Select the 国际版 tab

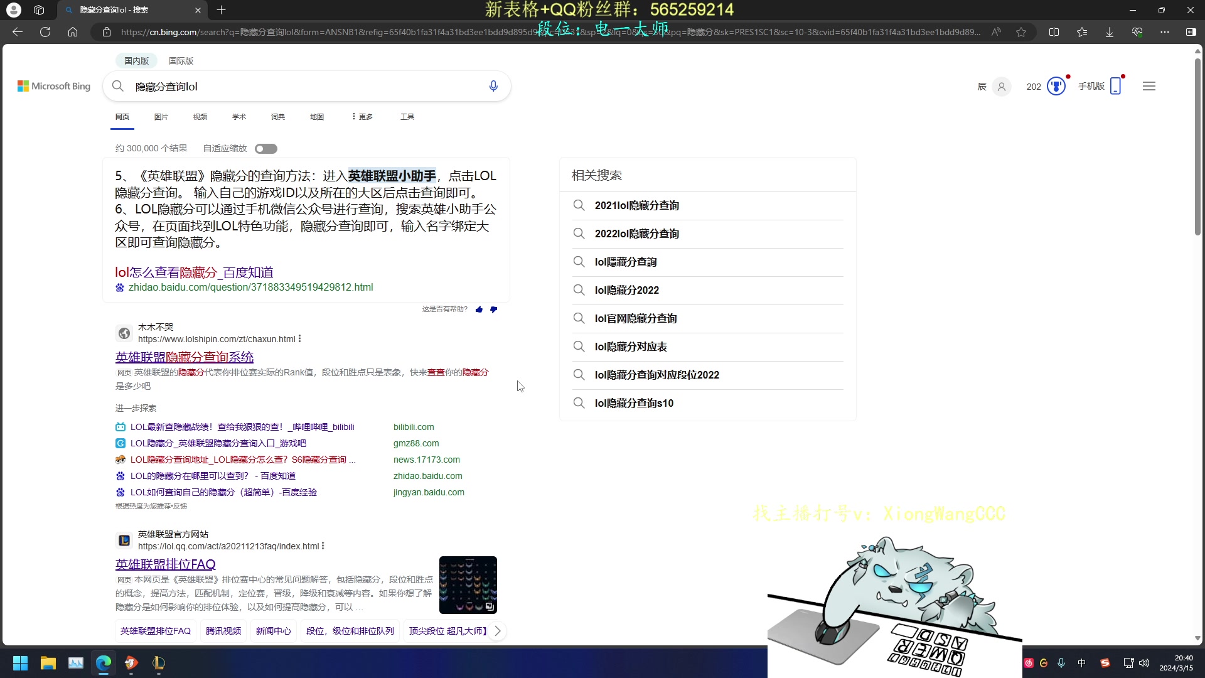[x=180, y=60]
